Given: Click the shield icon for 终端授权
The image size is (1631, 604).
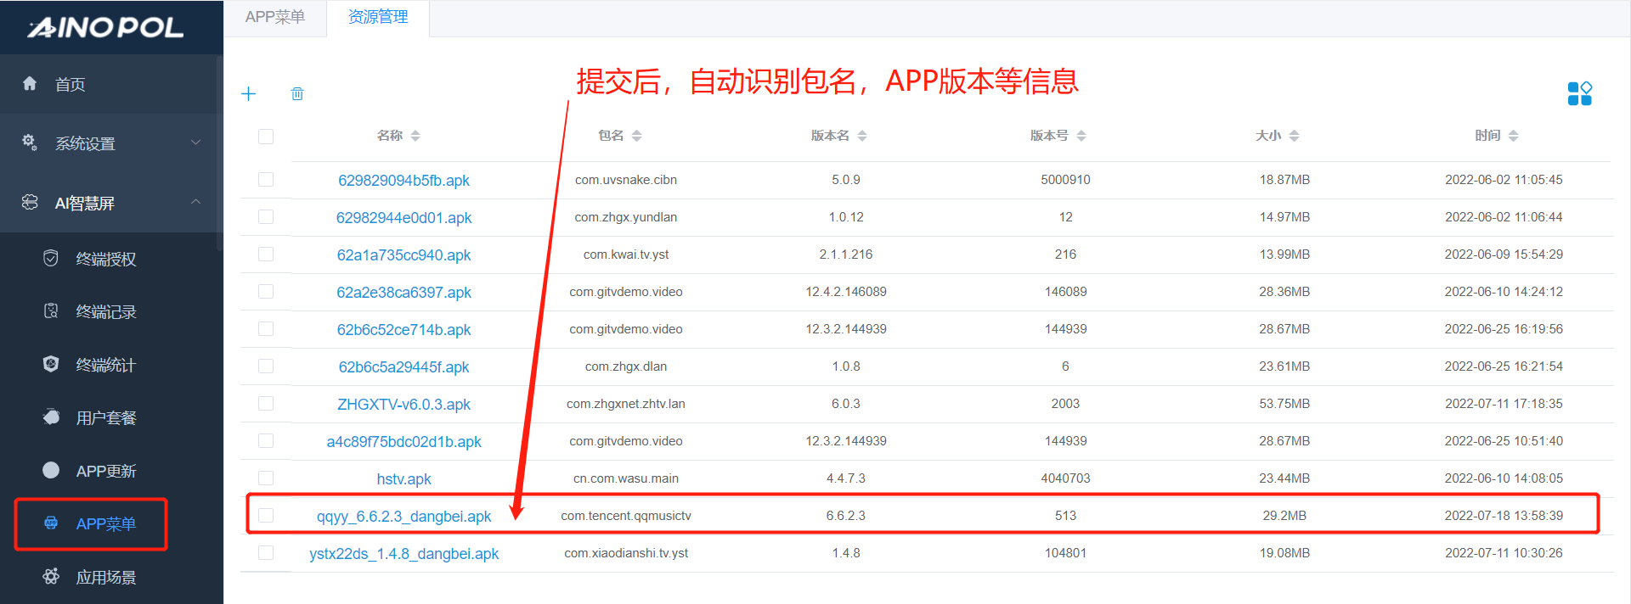Looking at the screenshot, I should (x=51, y=258).
